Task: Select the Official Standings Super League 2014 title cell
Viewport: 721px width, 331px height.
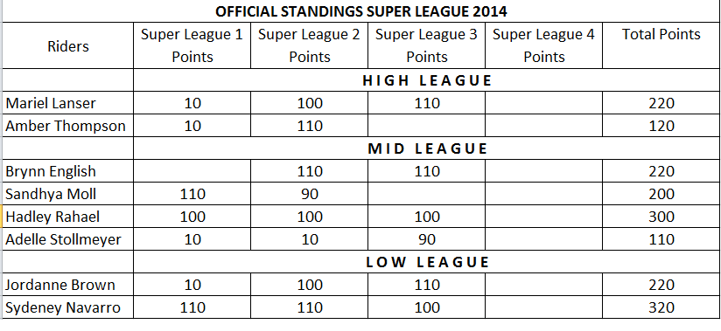Action: [x=361, y=11]
